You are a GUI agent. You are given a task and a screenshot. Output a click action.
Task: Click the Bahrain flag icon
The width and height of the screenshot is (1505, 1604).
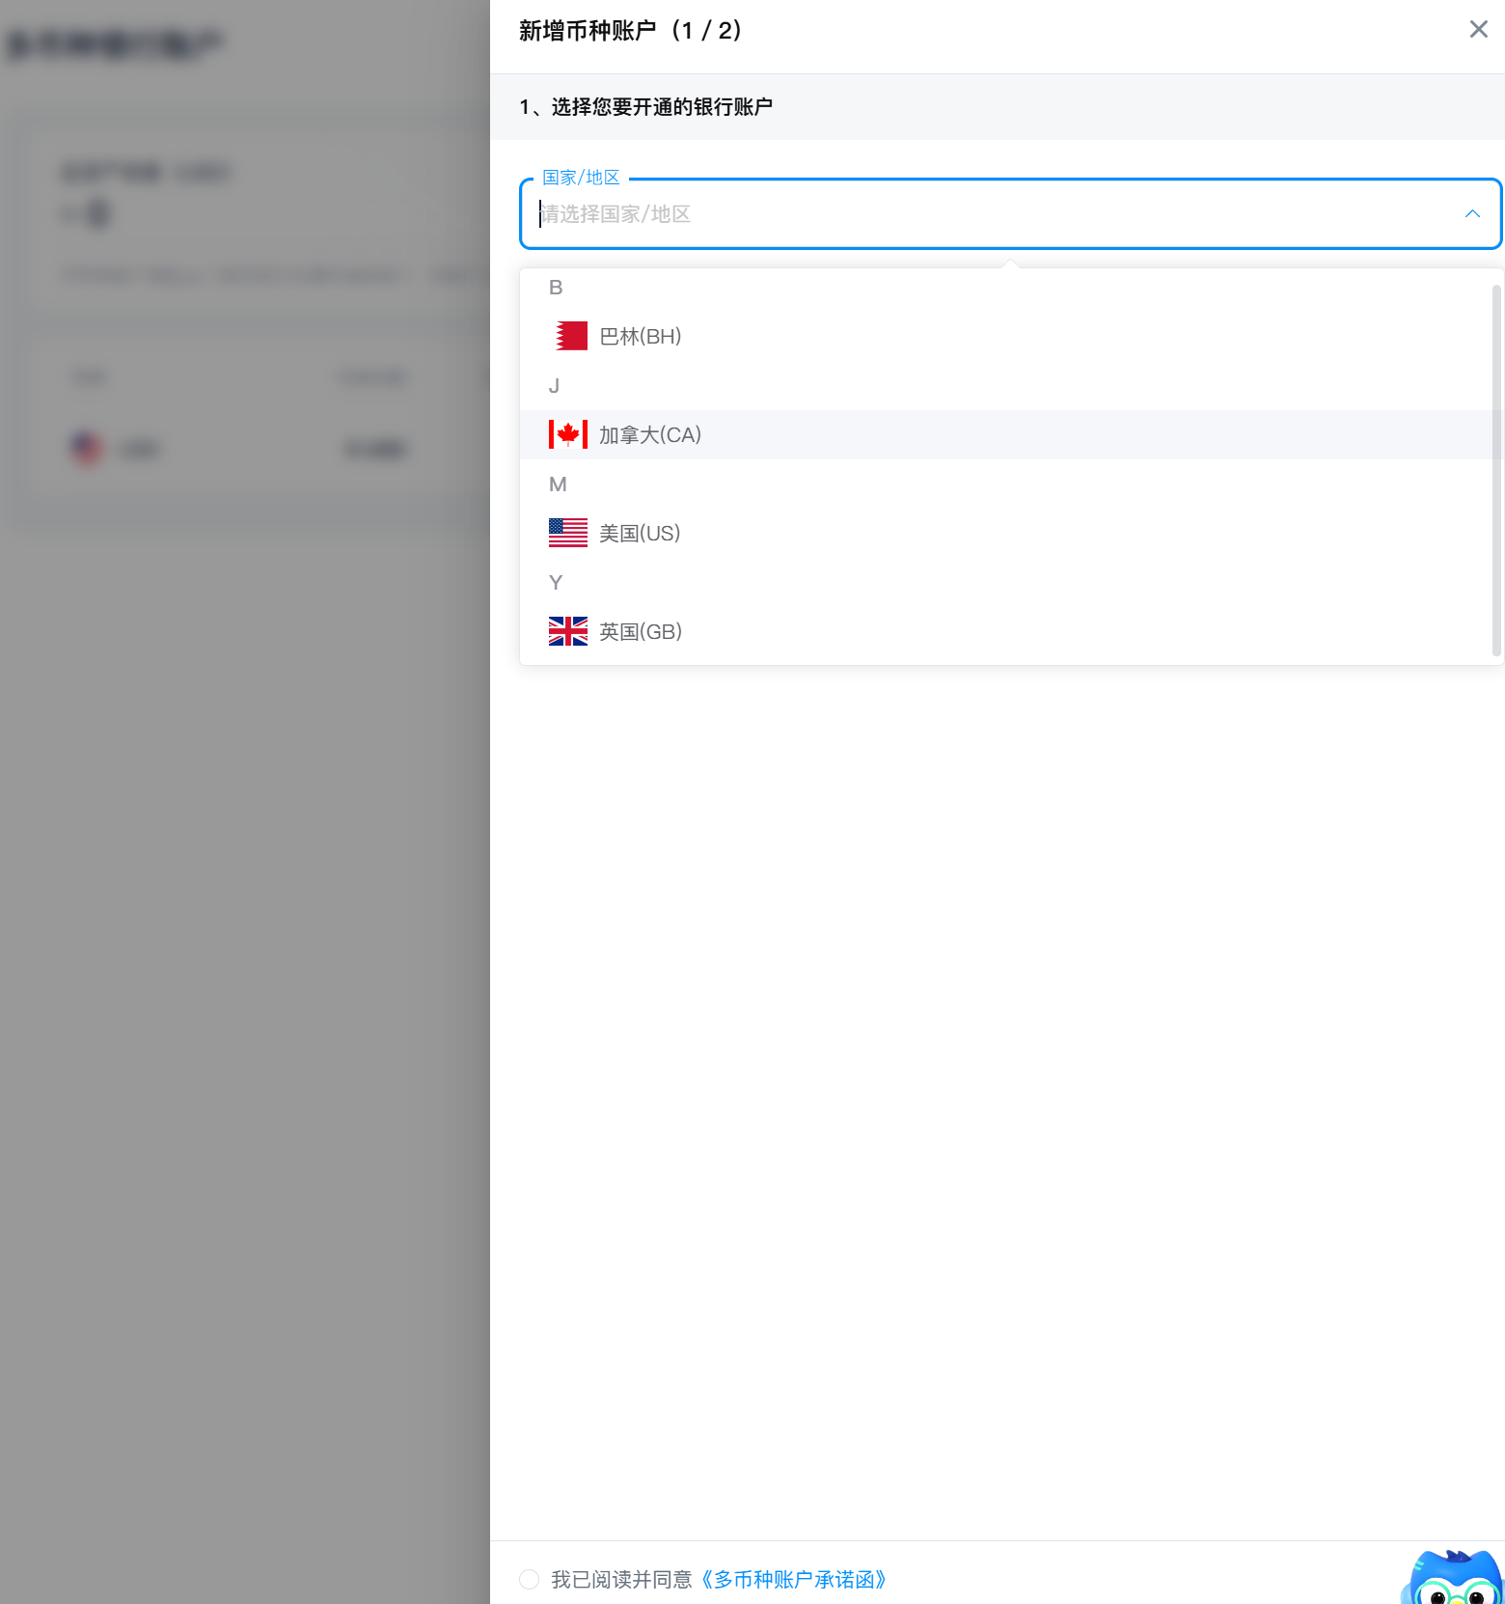point(568,337)
